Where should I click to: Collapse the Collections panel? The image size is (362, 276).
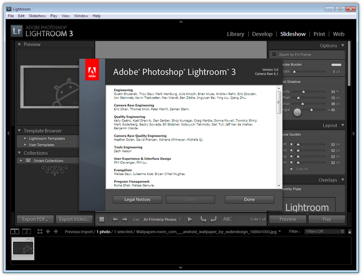19,153
